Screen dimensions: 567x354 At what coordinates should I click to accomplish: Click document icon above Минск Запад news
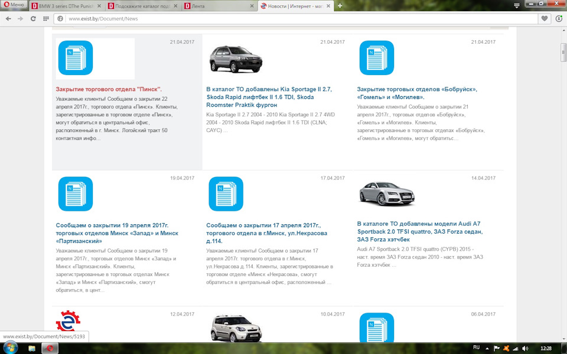76,194
